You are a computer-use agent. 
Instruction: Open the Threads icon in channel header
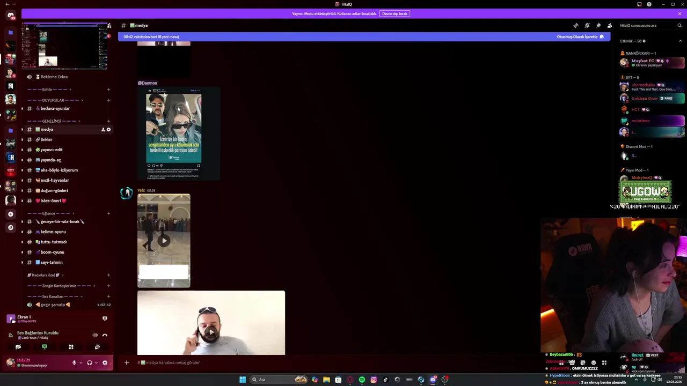point(576,25)
